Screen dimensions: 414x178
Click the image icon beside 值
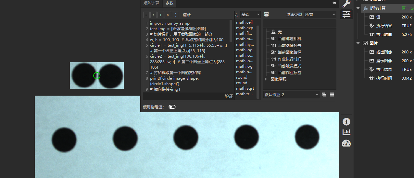[x=372, y=17]
